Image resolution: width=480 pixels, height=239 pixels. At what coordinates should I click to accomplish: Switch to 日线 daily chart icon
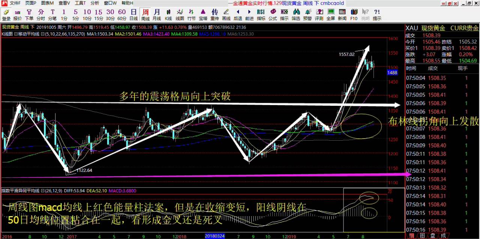(133, 15)
